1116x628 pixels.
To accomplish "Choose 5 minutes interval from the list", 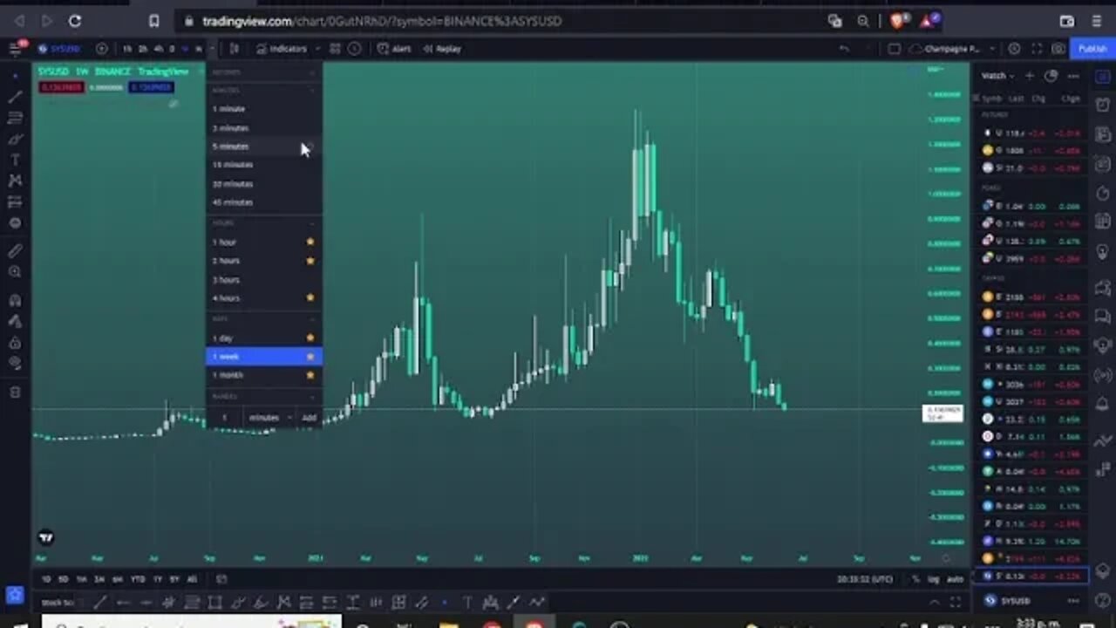I will 264,147.
